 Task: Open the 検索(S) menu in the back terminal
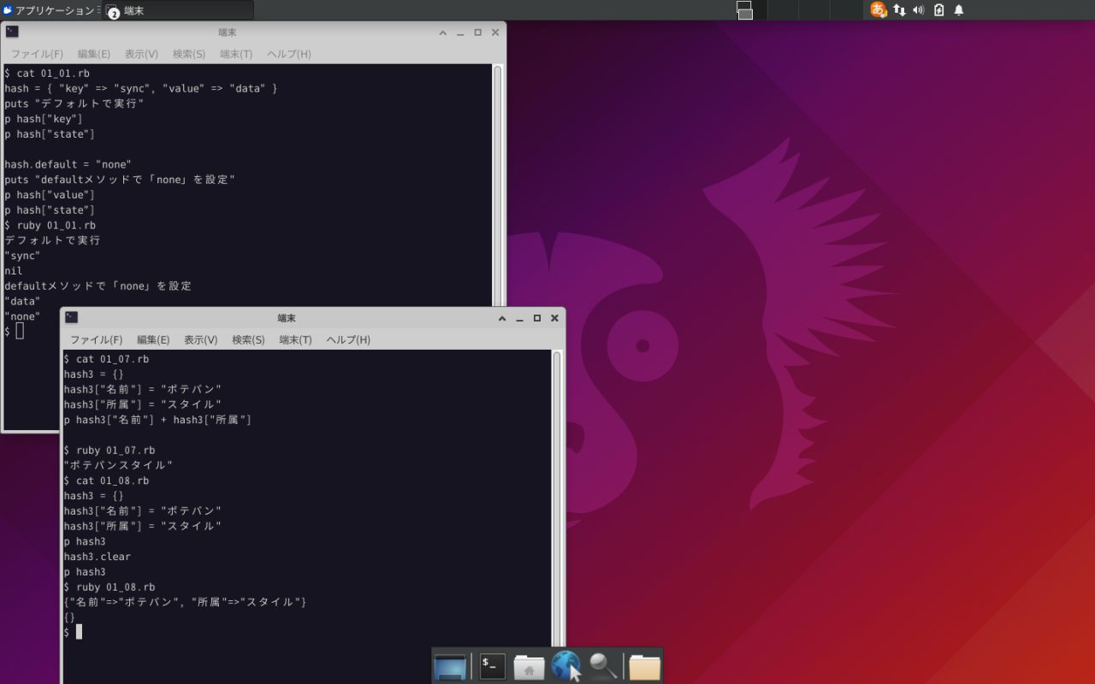pyautogui.click(x=188, y=53)
